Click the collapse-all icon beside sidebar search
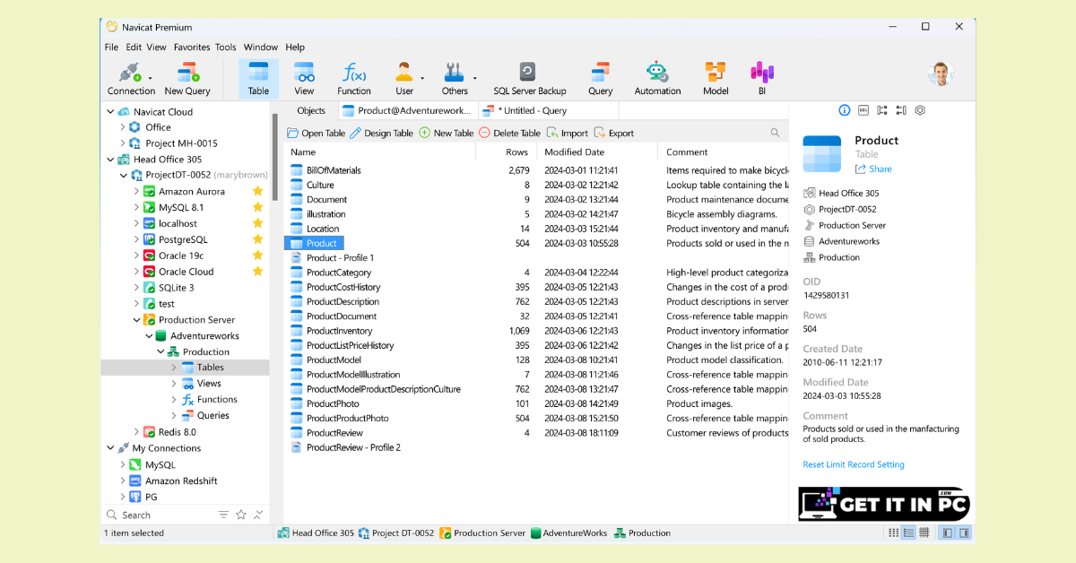1076x563 pixels. (x=259, y=515)
